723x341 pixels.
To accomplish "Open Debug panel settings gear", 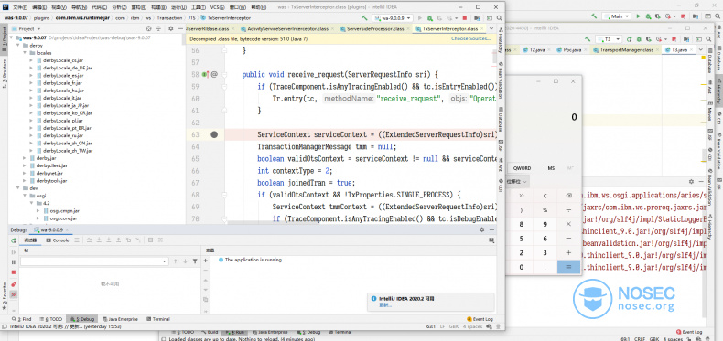I will pyautogui.click(x=481, y=229).
